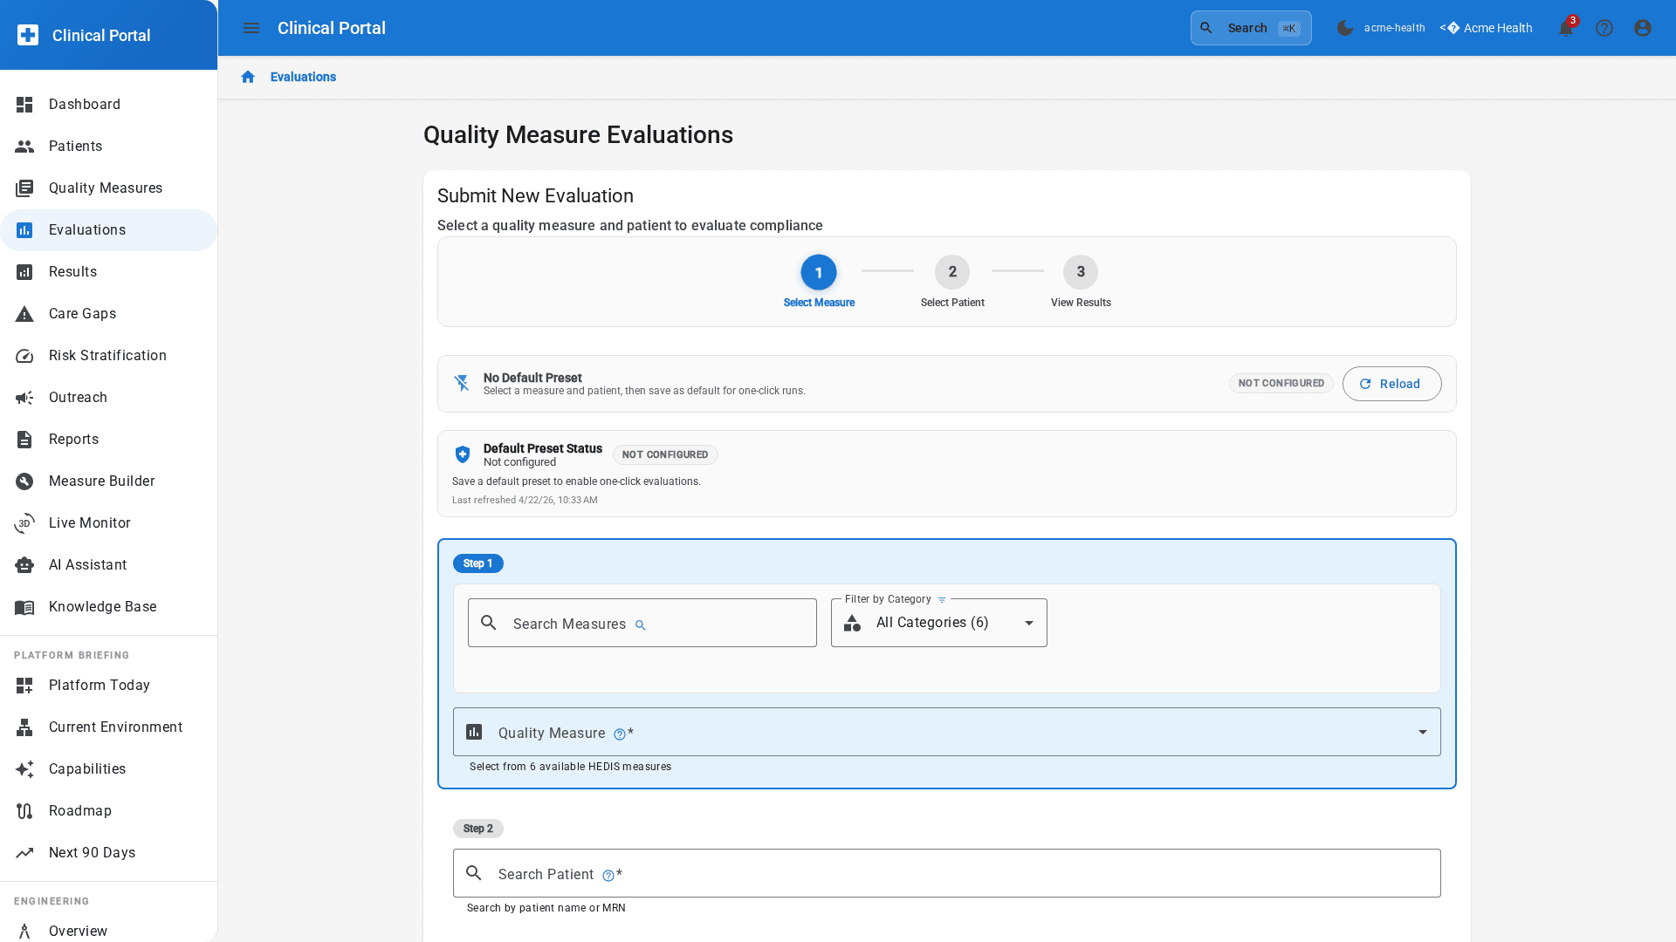Go to Risk Stratification page
The height and width of the screenshot is (942, 1676).
coord(107,356)
